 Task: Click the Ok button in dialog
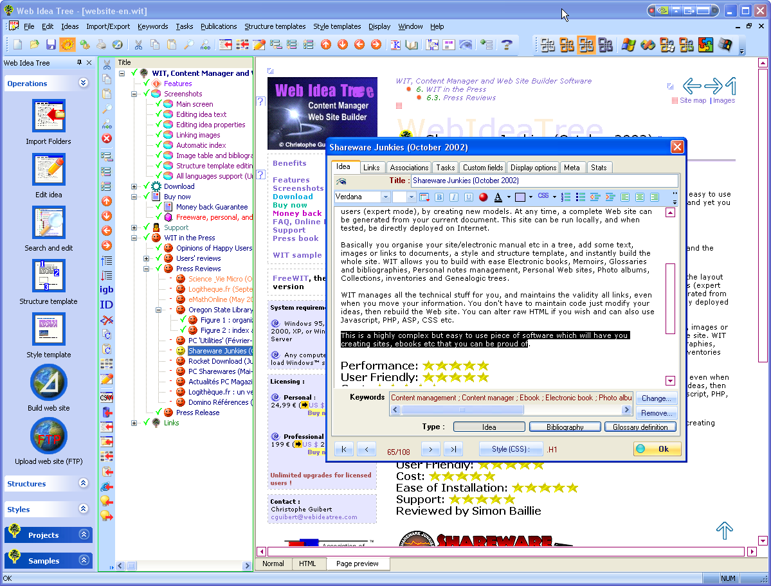coord(656,449)
